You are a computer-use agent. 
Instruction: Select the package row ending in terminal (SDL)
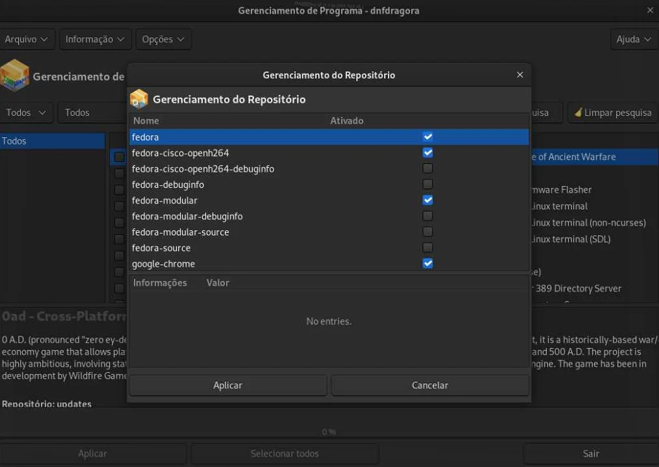pos(571,239)
